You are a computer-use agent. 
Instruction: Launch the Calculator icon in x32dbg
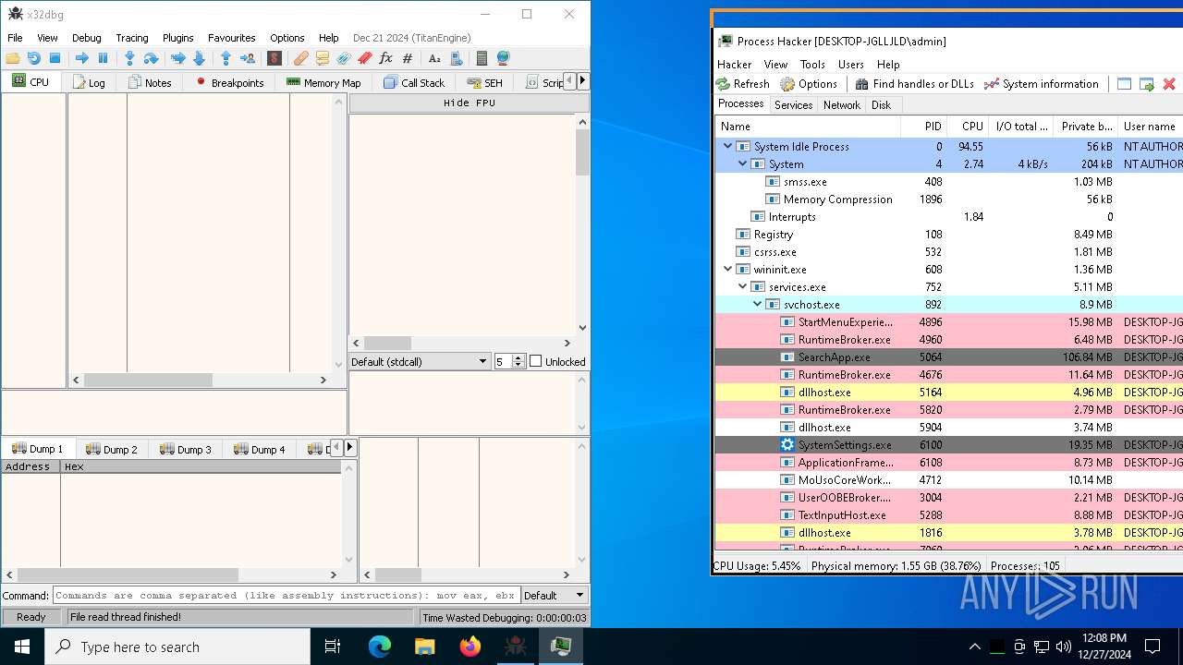coord(482,58)
